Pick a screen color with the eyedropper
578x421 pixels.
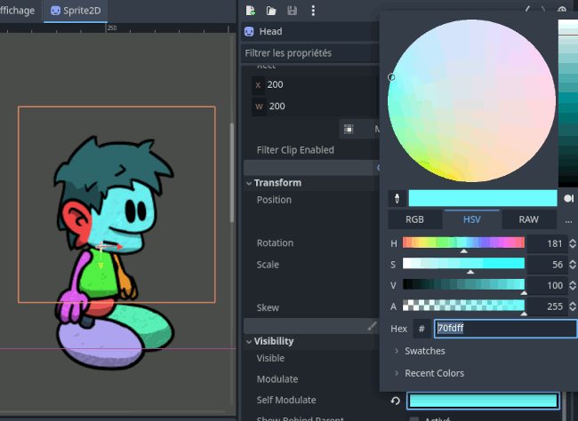(397, 199)
